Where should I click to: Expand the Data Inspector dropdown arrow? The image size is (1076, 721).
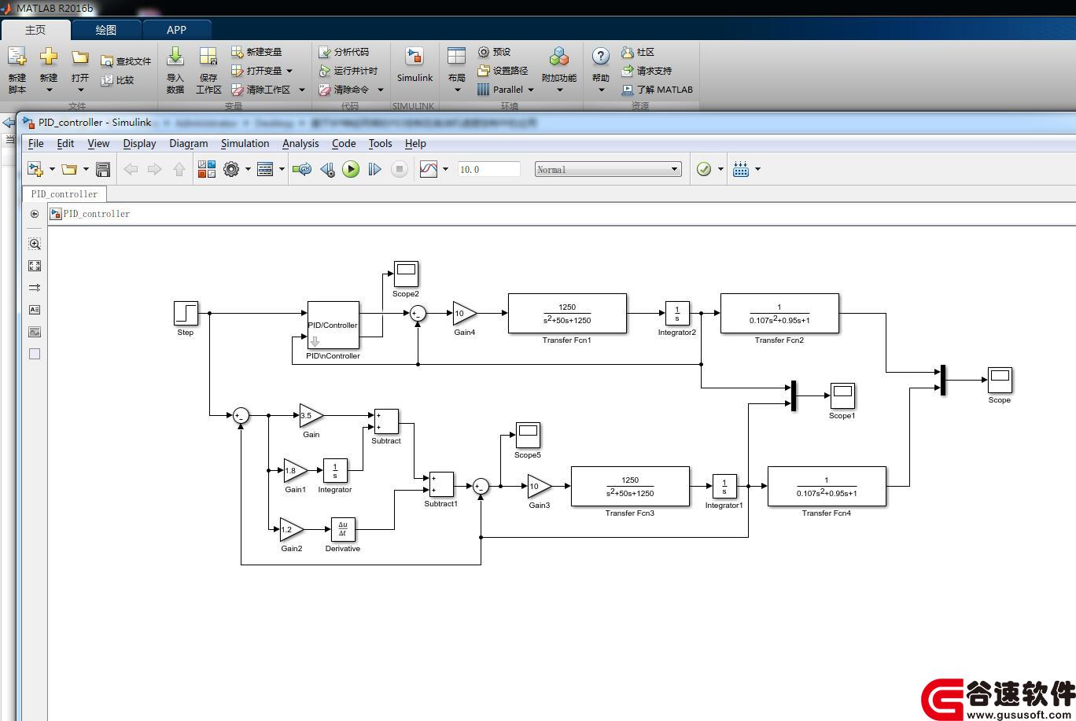point(446,169)
